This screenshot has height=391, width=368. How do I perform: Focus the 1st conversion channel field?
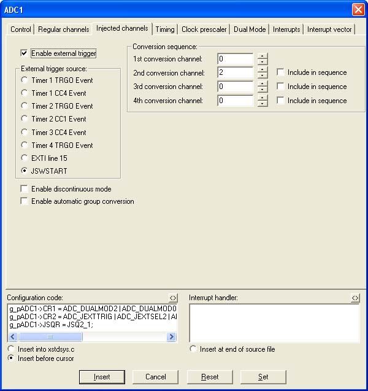(x=235, y=59)
